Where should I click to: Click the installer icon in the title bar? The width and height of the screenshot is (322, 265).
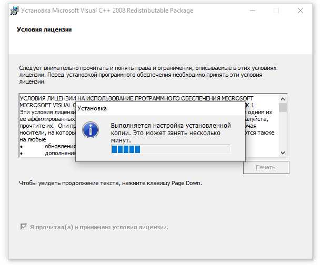pos(14,11)
